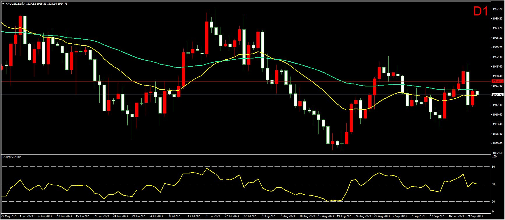The image size is (505, 220).
Task: Click the 1917.40 price axis label
Action: pyautogui.click(x=497, y=105)
